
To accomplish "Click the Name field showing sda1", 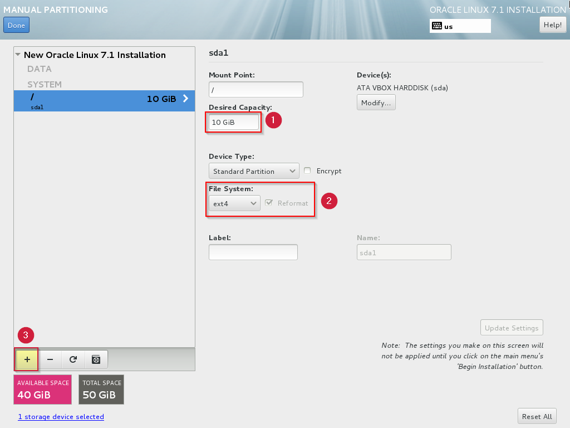I will click(x=404, y=252).
